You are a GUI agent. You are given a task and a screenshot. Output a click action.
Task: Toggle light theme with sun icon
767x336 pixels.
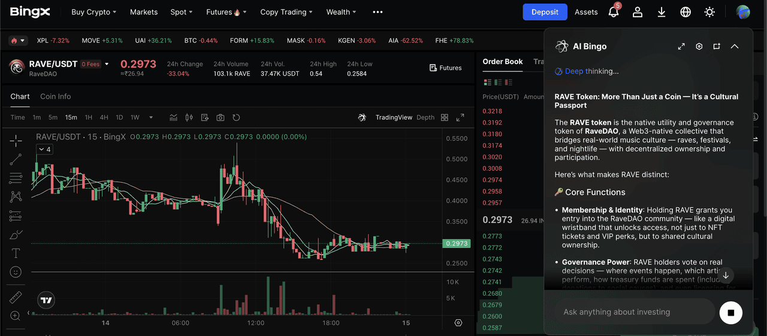709,12
